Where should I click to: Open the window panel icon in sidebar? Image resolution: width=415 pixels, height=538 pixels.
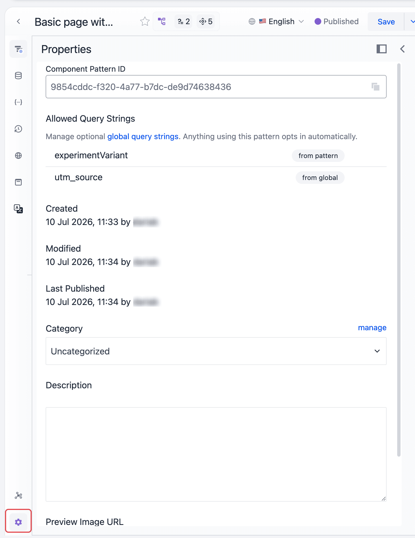click(x=18, y=182)
